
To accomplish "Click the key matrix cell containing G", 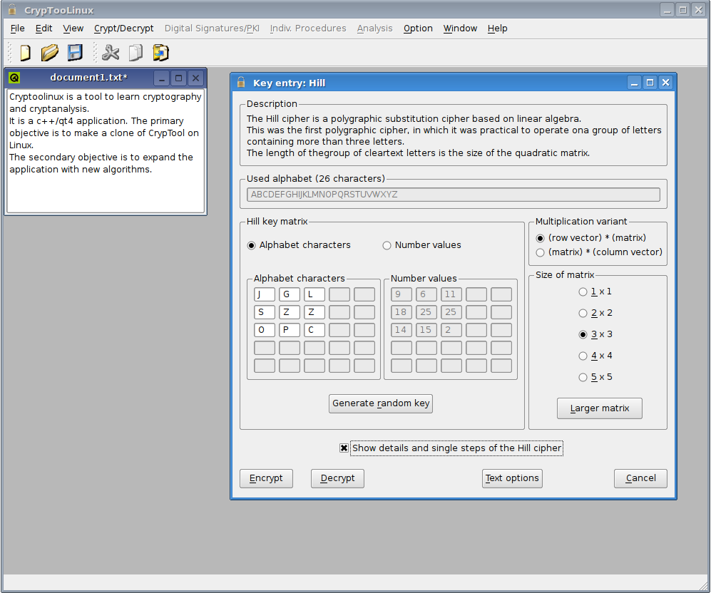I will tap(290, 294).
